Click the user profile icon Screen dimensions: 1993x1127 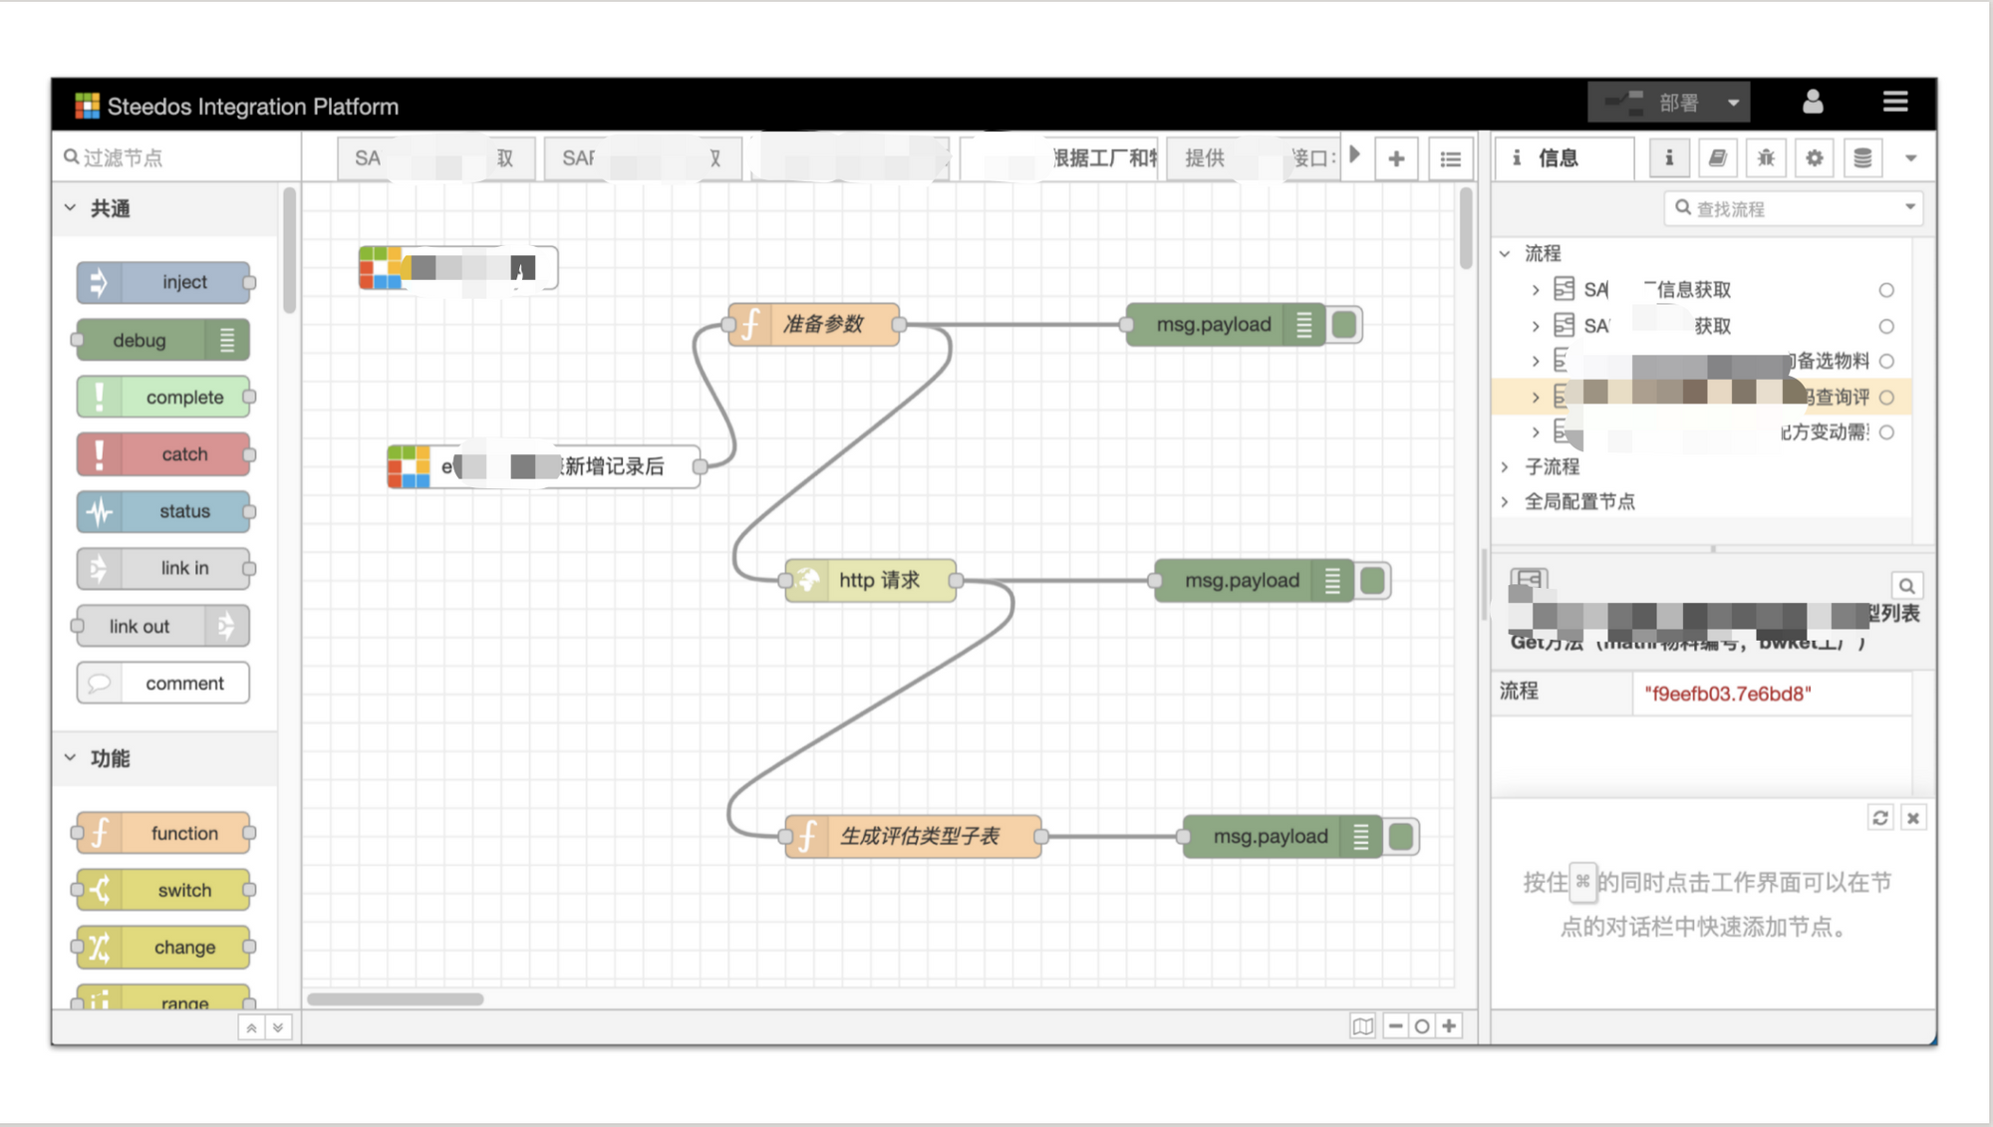tap(1813, 102)
